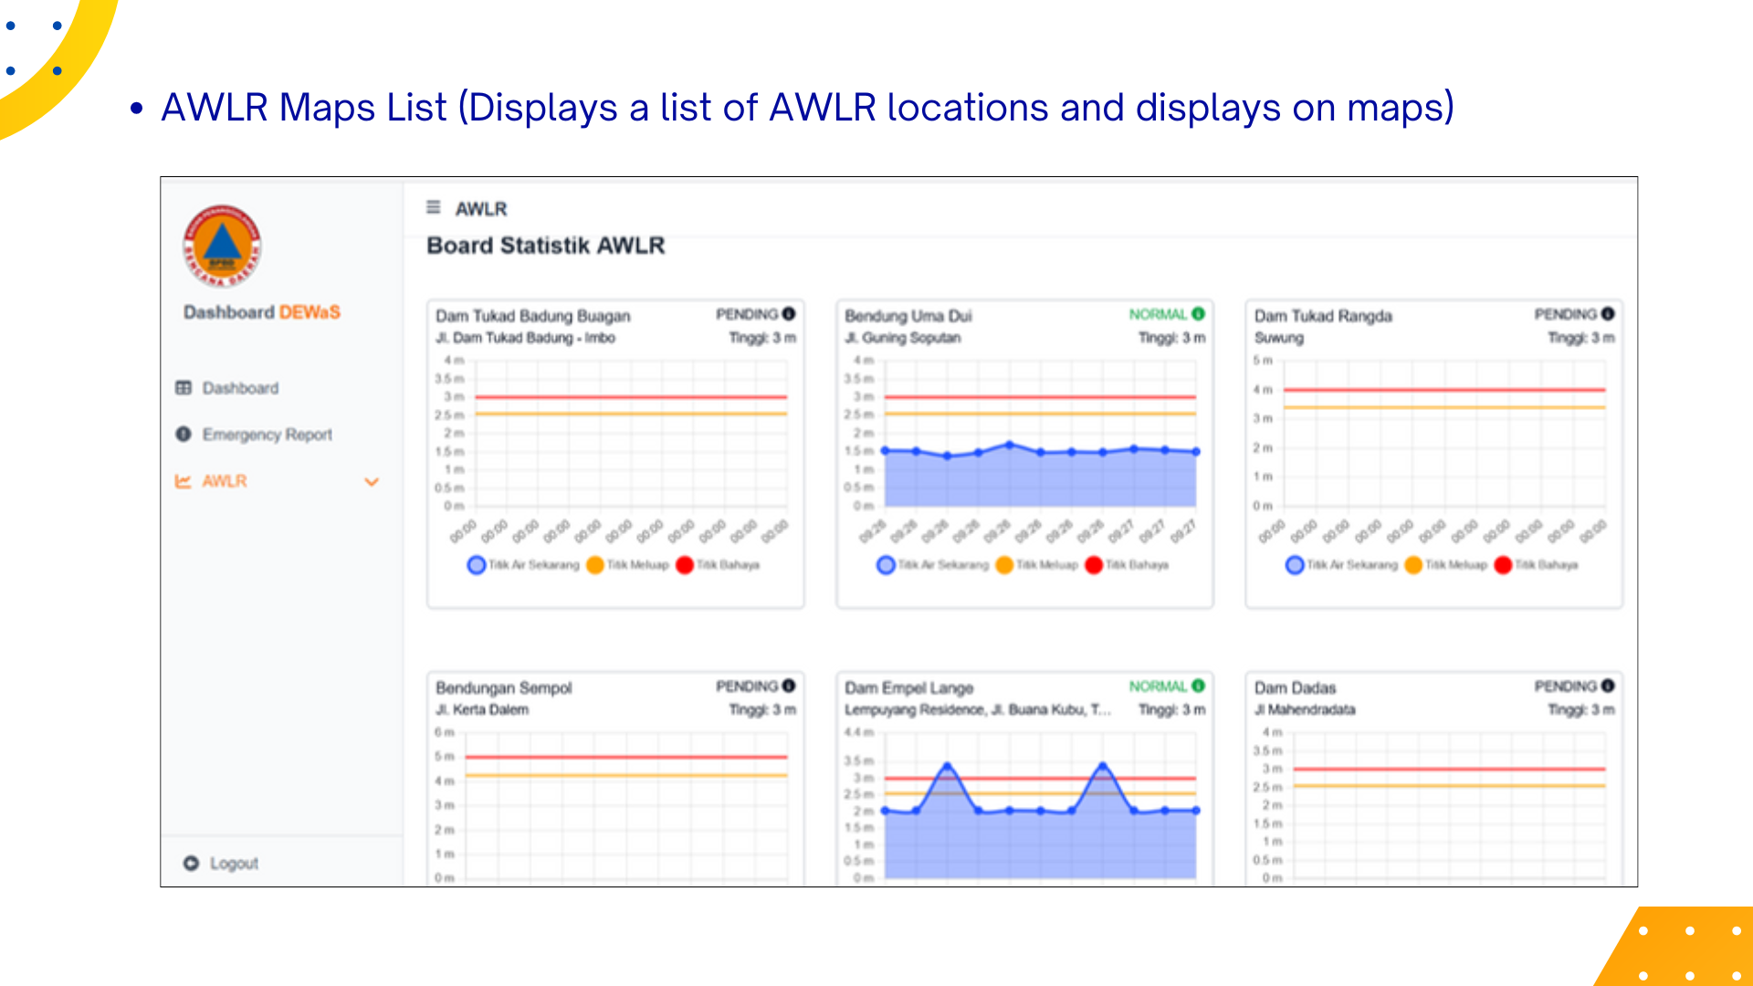Image resolution: width=1753 pixels, height=986 pixels.
Task: Expand the AWLR sidebar chevron
Action: tap(372, 481)
